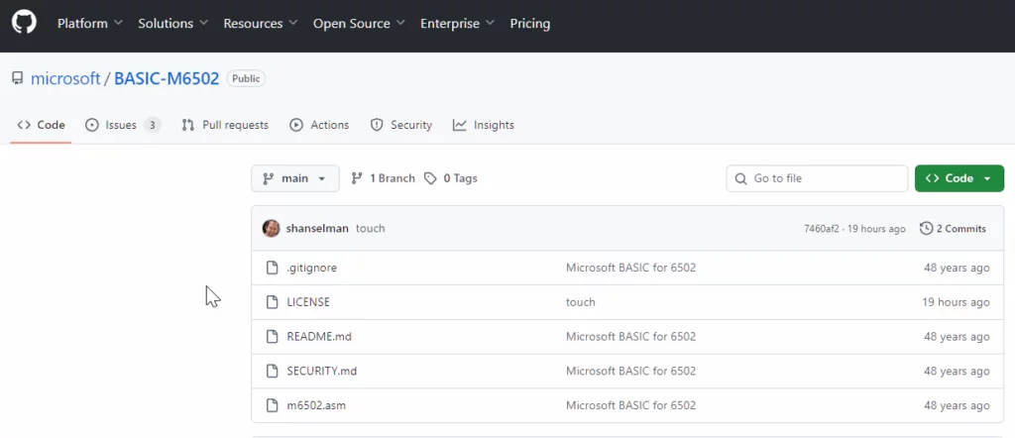
Task: Expand the Platform menu
Action: [x=89, y=24]
